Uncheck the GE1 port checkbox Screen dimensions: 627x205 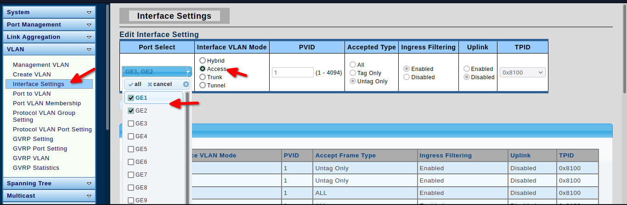tap(131, 98)
